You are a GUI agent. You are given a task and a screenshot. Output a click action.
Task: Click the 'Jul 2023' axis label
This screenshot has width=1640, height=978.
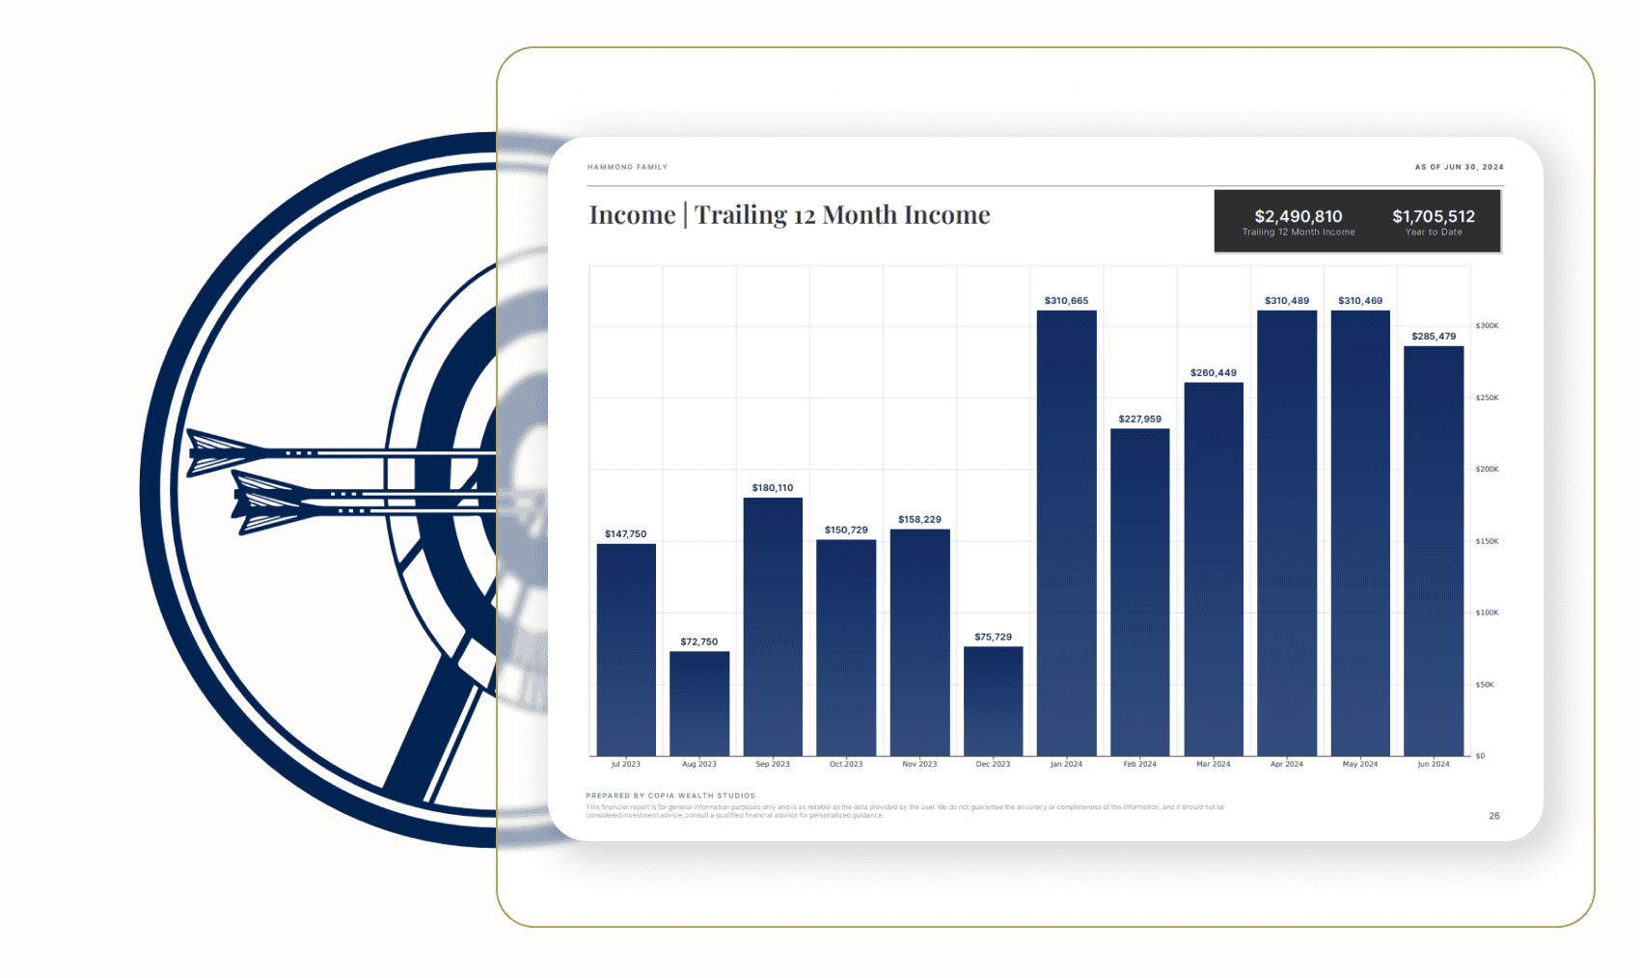coord(626,764)
